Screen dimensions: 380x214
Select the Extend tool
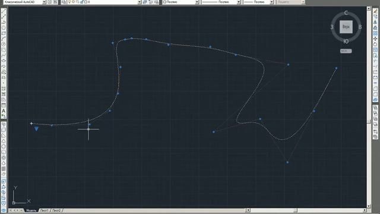coord(375,67)
